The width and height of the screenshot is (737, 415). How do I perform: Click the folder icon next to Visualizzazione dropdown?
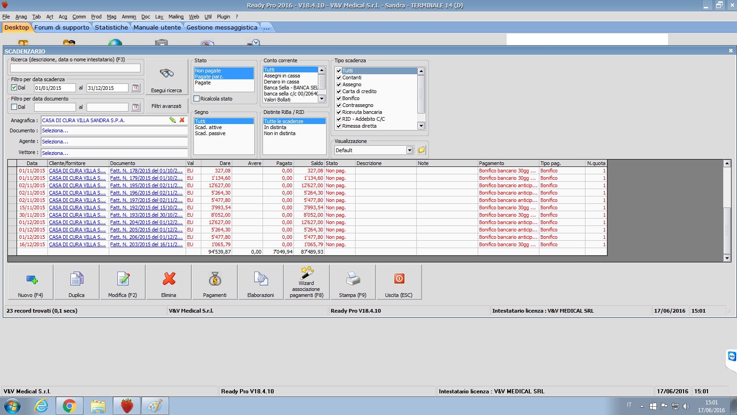(421, 150)
